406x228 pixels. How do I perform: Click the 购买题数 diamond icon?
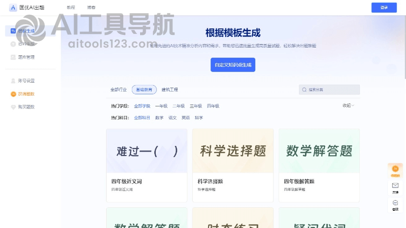click(13, 107)
